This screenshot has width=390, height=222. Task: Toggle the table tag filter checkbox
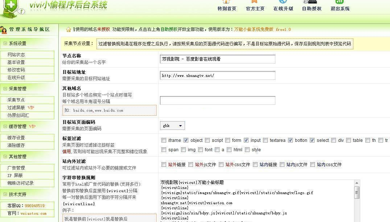tap(349, 140)
